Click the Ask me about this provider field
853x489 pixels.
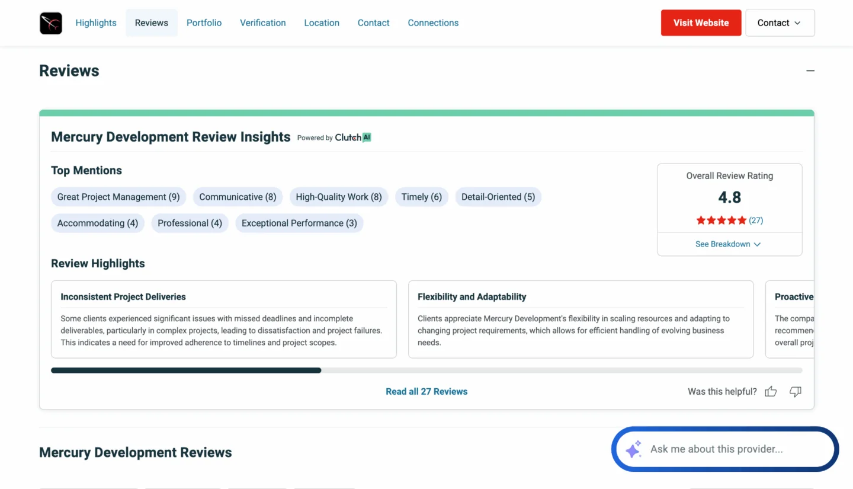tap(725, 449)
